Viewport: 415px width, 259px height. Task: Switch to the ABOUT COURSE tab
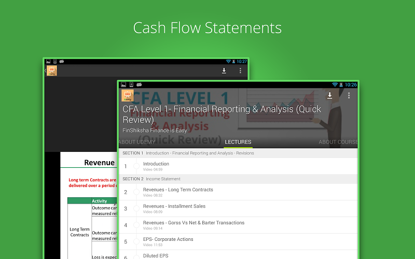(338, 142)
